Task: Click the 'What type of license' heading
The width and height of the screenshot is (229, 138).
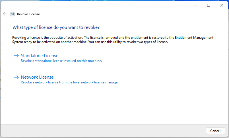Action: pos(56,27)
